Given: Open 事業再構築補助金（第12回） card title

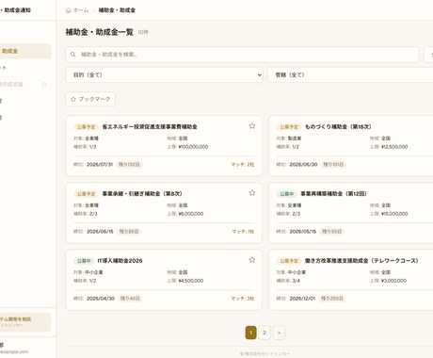Looking at the screenshot, I should (x=333, y=194).
